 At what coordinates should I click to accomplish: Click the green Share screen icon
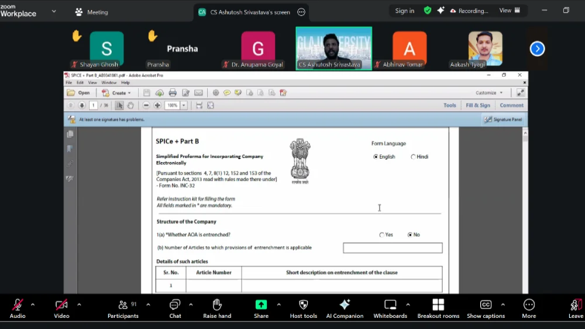(261, 305)
